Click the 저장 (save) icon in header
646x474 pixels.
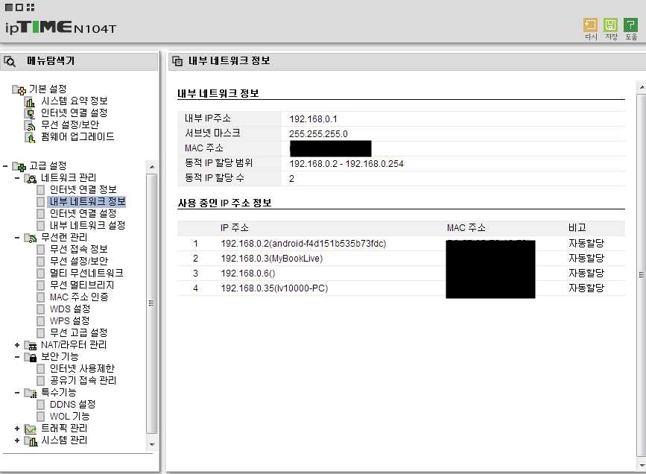[611, 25]
